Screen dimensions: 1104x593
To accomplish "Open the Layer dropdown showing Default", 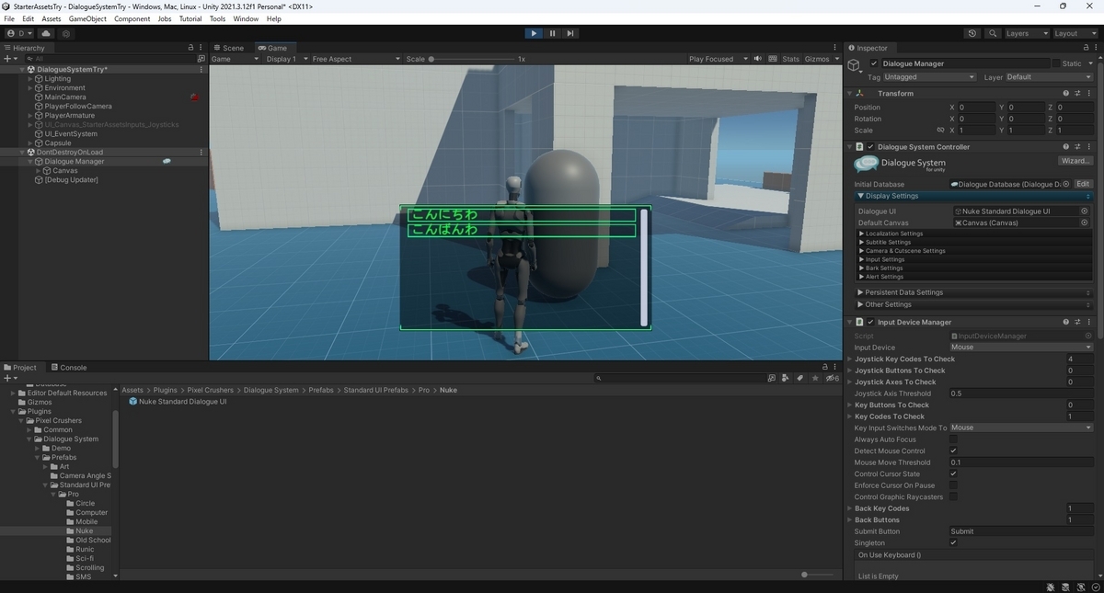I will point(1049,77).
